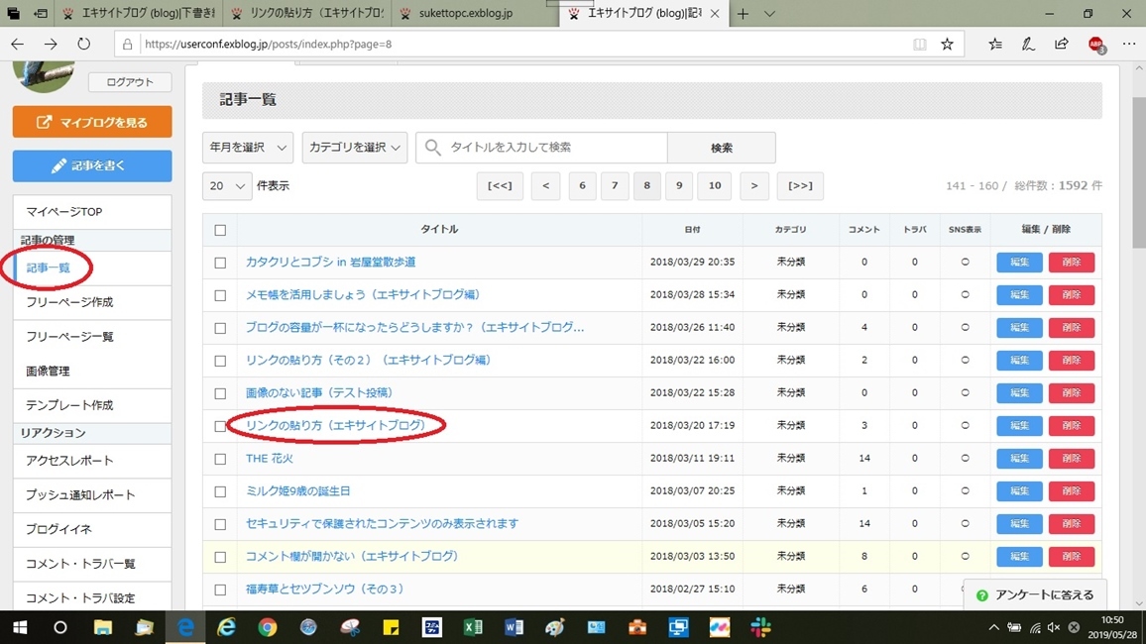
Task: Open the browser settings and more menu
Action: 1128,44
